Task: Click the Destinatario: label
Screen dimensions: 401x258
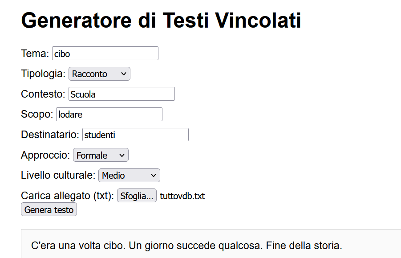Action: pos(50,135)
